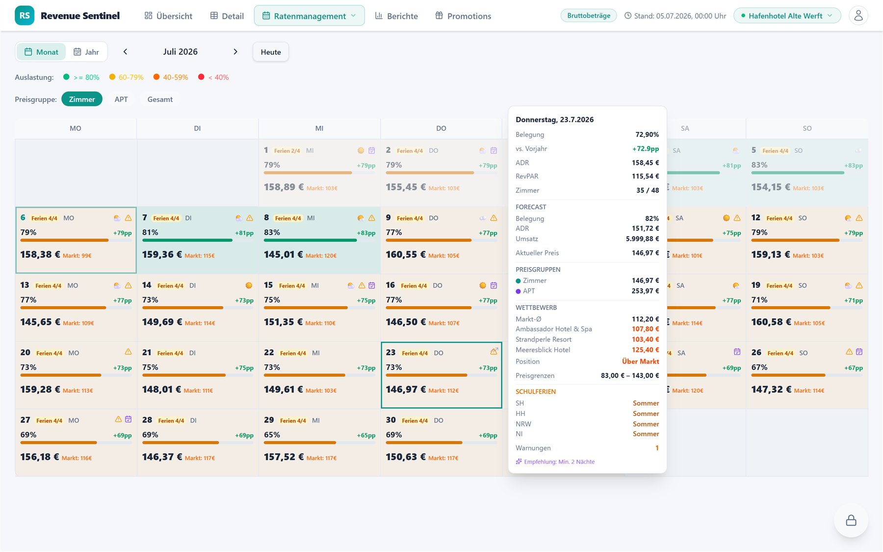Screen dimensions: 883x552
Task: Open the Ratenmanagement dropdown menu
Action: (309, 16)
